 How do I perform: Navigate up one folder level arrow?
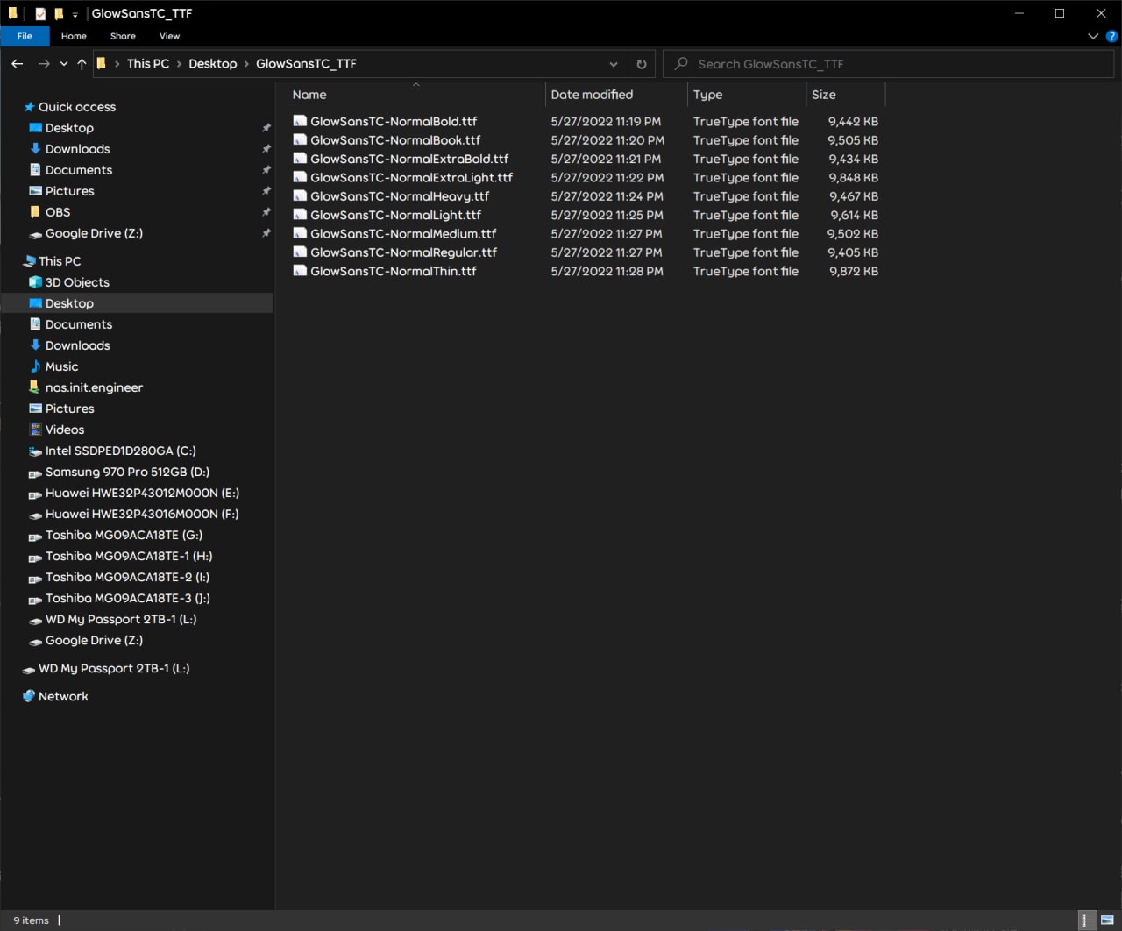pyautogui.click(x=82, y=64)
